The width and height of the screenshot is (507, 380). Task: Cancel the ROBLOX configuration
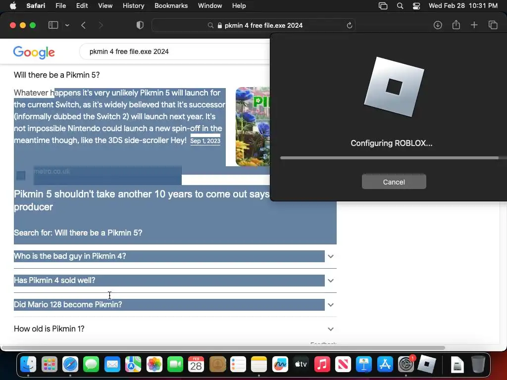coord(394,182)
